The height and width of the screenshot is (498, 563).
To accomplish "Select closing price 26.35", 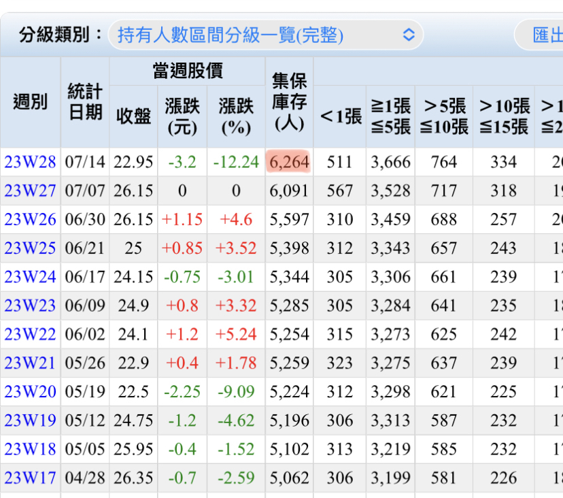I will tap(133, 478).
